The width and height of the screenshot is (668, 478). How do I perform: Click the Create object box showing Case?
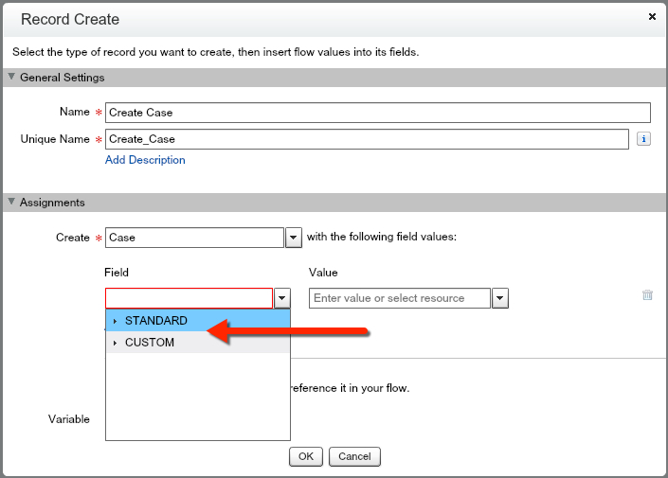(x=194, y=238)
